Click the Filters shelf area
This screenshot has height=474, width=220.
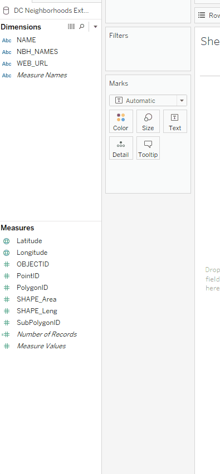148,49
